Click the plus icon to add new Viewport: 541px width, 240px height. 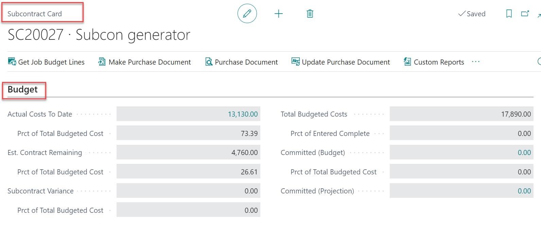[x=278, y=14]
